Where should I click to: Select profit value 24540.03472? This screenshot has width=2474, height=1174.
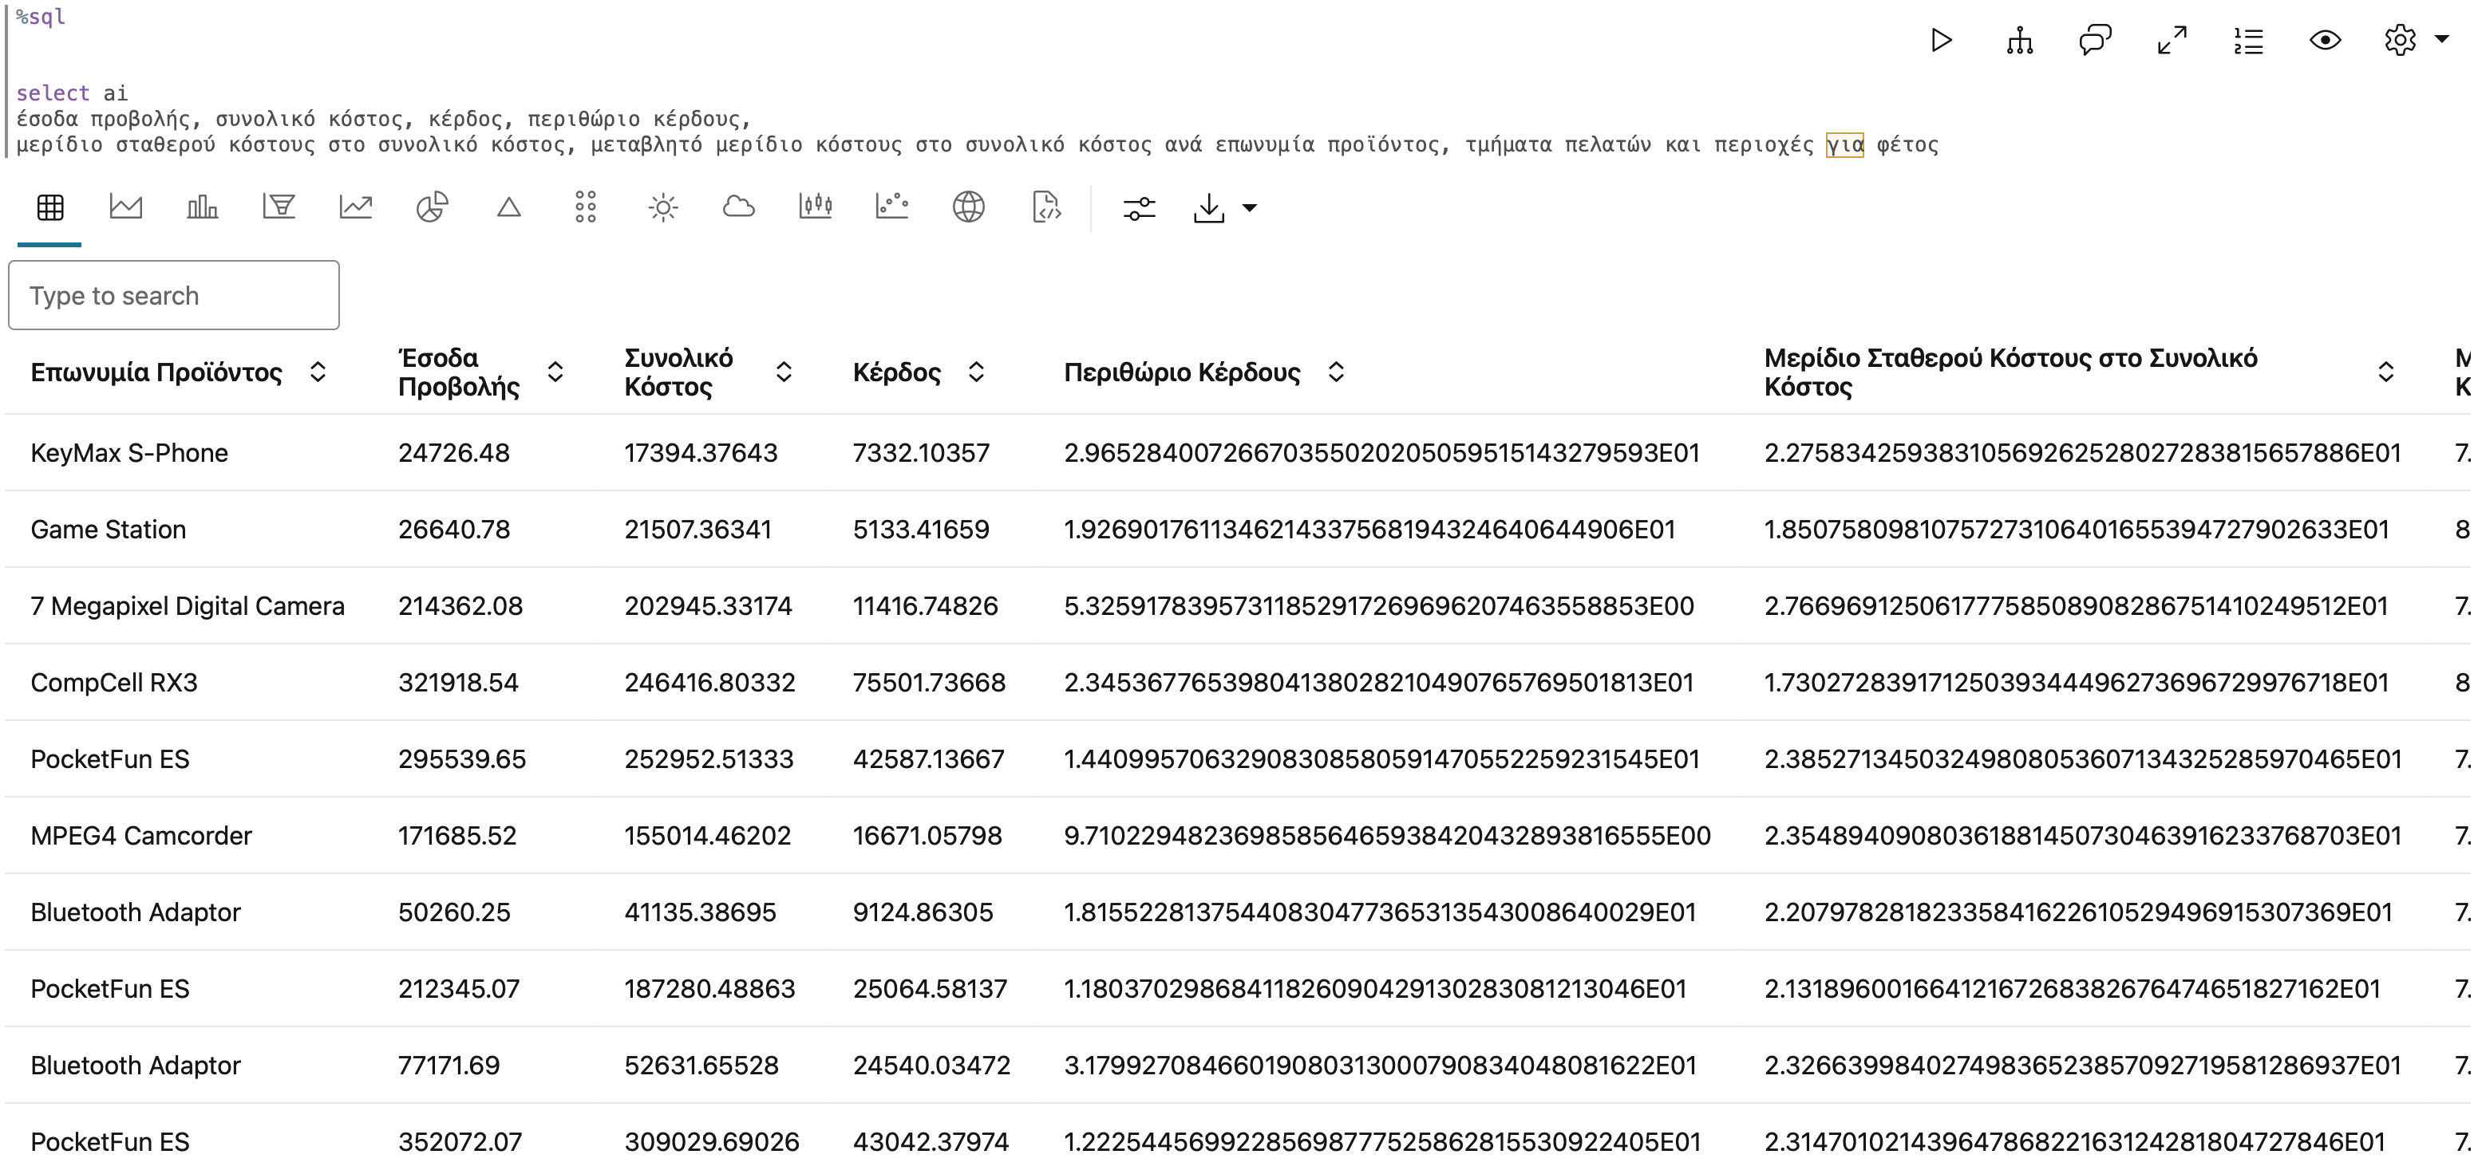[x=931, y=1066]
